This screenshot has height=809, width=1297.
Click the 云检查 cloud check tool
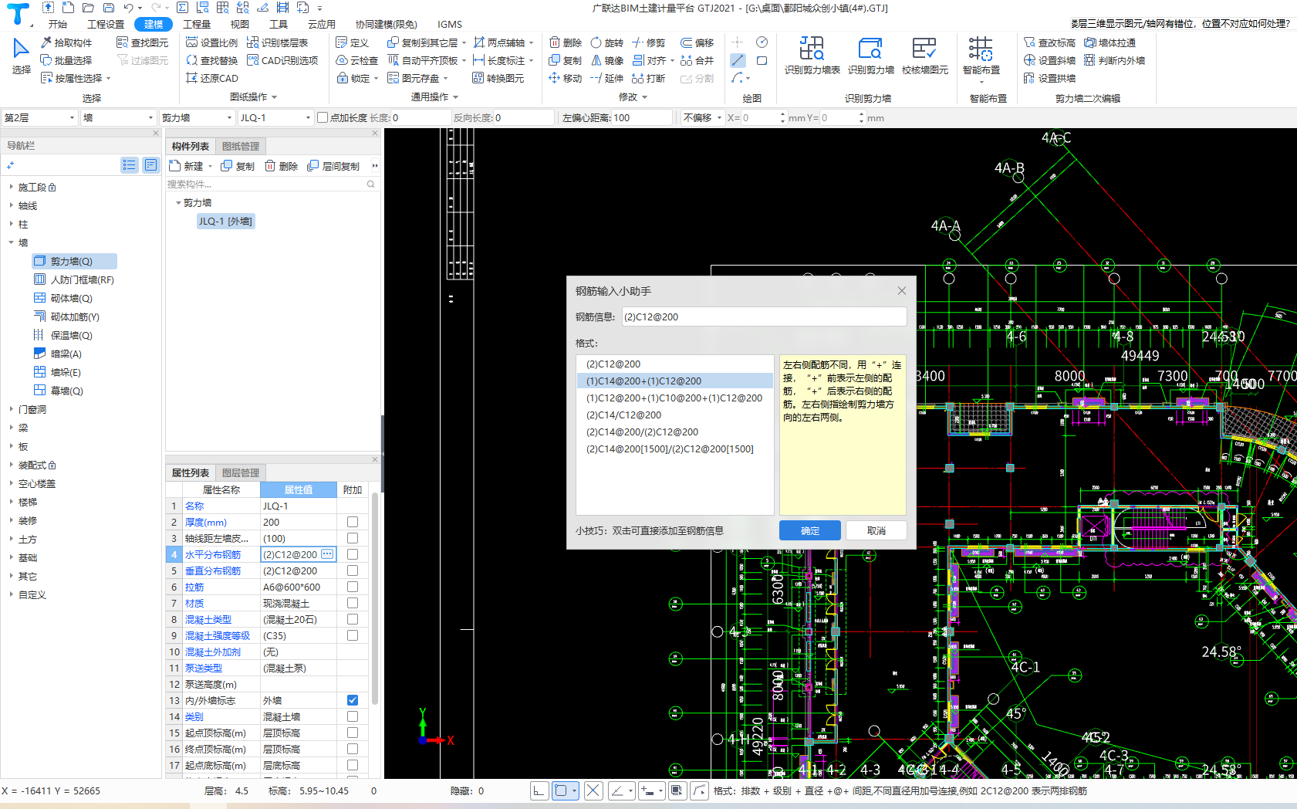356,60
